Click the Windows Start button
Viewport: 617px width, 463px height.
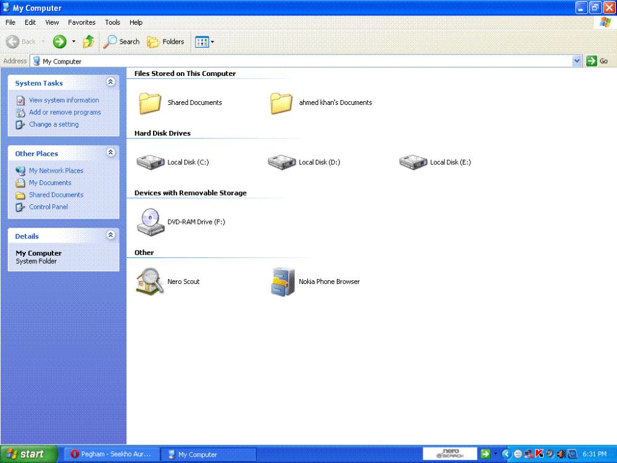pyautogui.click(x=28, y=454)
